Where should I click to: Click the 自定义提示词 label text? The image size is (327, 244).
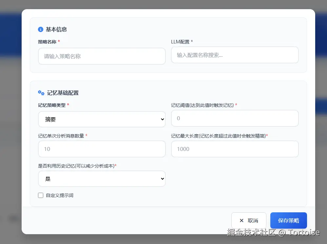tap(60, 195)
